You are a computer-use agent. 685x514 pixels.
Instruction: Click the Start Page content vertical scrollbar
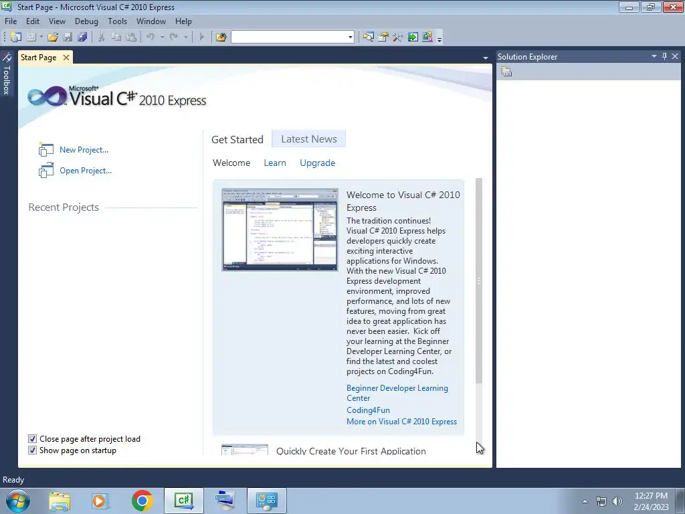[479, 281]
